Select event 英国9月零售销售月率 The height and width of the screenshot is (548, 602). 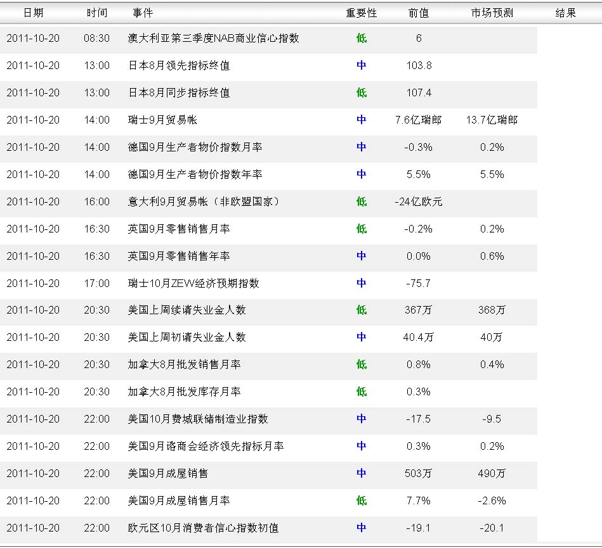(x=179, y=229)
